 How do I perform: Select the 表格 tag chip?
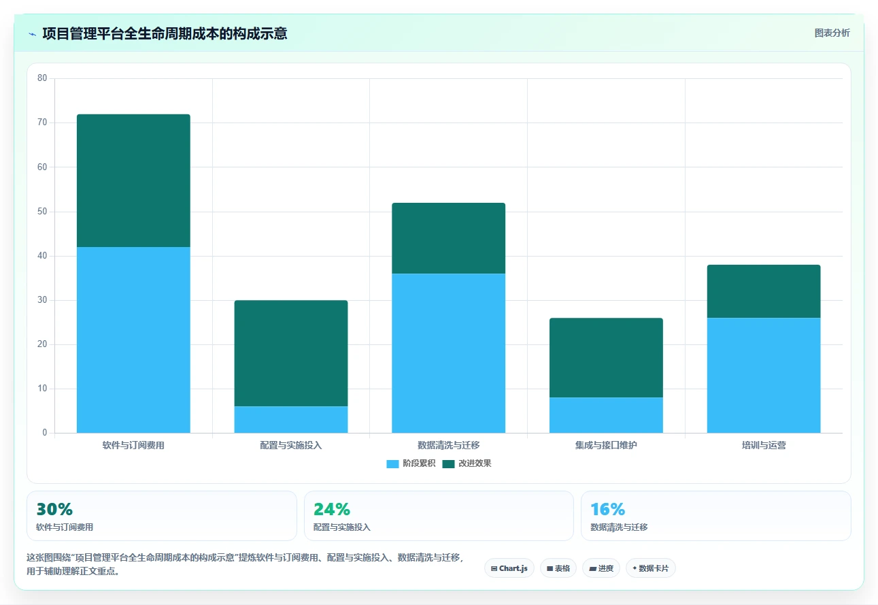pos(558,568)
